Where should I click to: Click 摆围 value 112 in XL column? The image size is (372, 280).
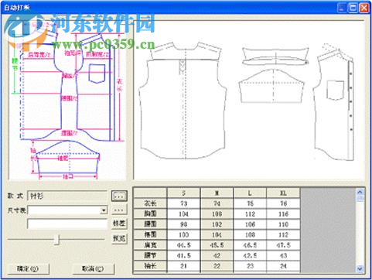point(283,234)
